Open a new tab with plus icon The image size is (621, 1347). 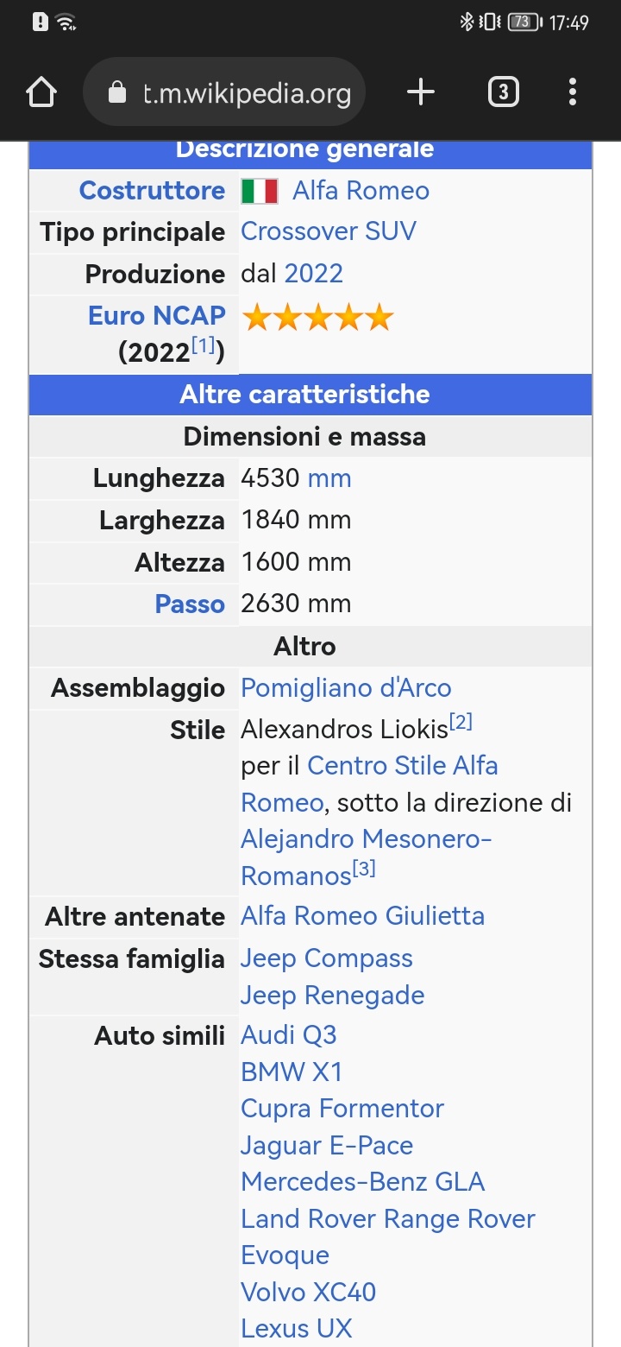[x=420, y=92]
